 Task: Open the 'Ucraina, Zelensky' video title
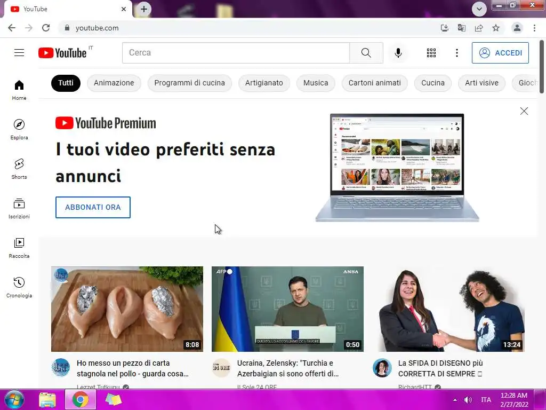[x=288, y=368]
